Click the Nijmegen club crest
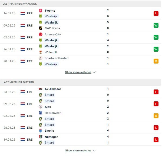The height and width of the screenshot is (156, 162). (x=41, y=137)
